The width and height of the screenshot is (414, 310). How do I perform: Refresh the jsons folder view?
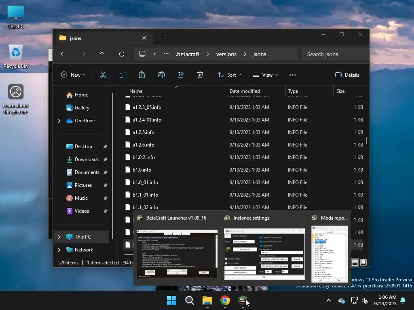[121, 54]
